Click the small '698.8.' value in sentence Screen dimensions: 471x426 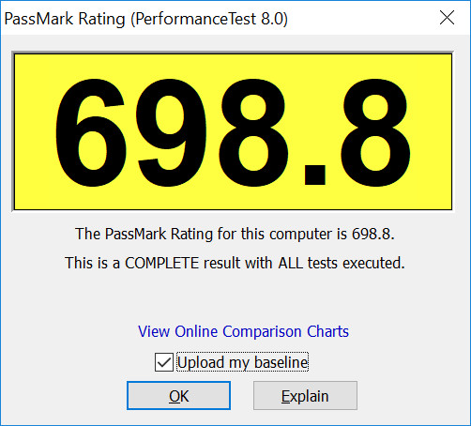[x=373, y=234]
